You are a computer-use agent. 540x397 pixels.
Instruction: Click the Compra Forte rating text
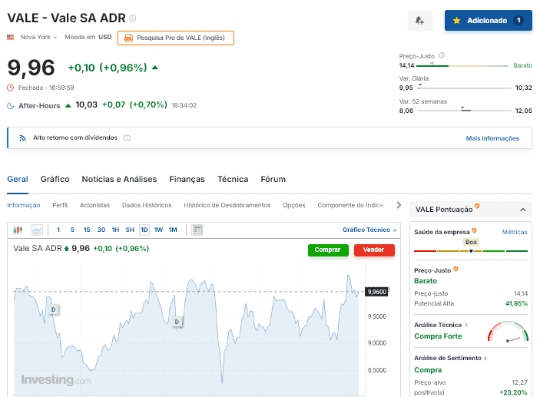[x=438, y=336]
